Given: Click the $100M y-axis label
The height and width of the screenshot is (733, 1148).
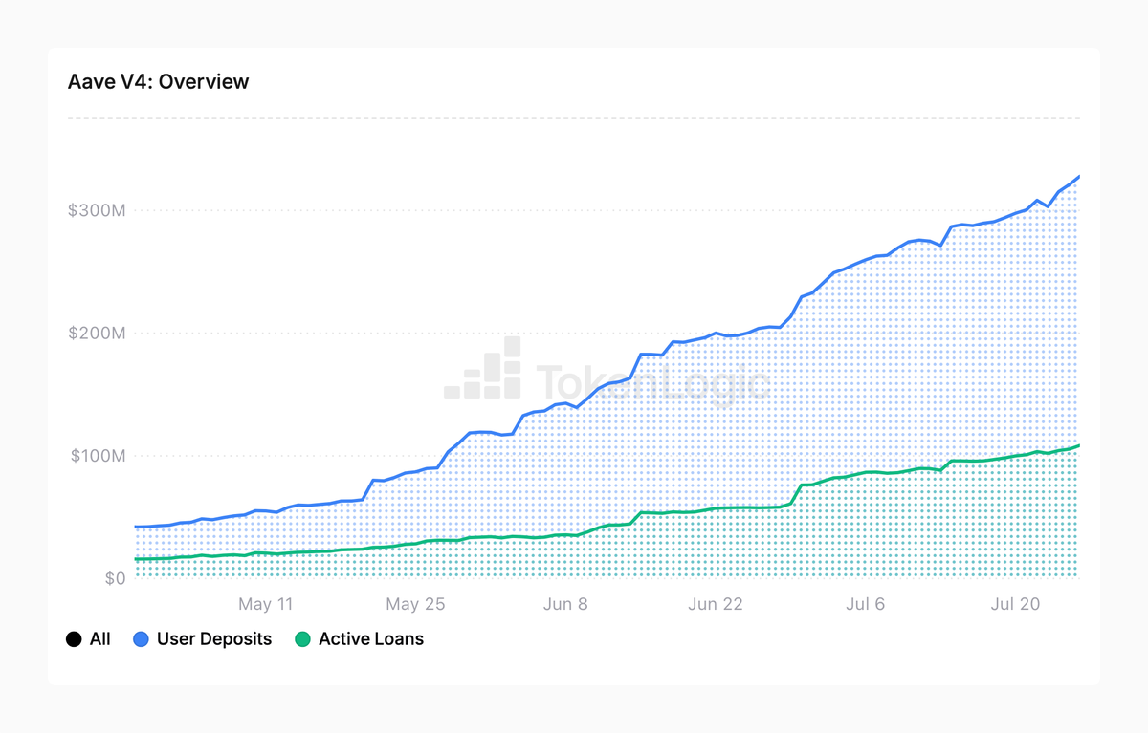Looking at the screenshot, I should [98, 456].
